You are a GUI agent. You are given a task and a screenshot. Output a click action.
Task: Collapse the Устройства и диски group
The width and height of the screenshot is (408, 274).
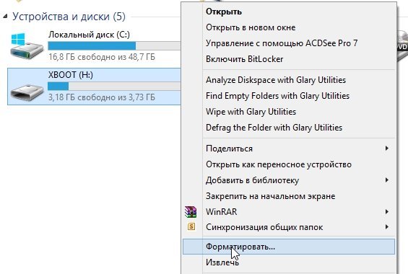pos(5,17)
